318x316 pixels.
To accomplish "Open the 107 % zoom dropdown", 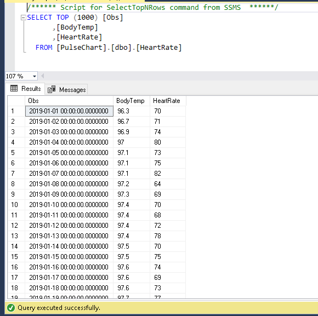I will [x=35, y=76].
